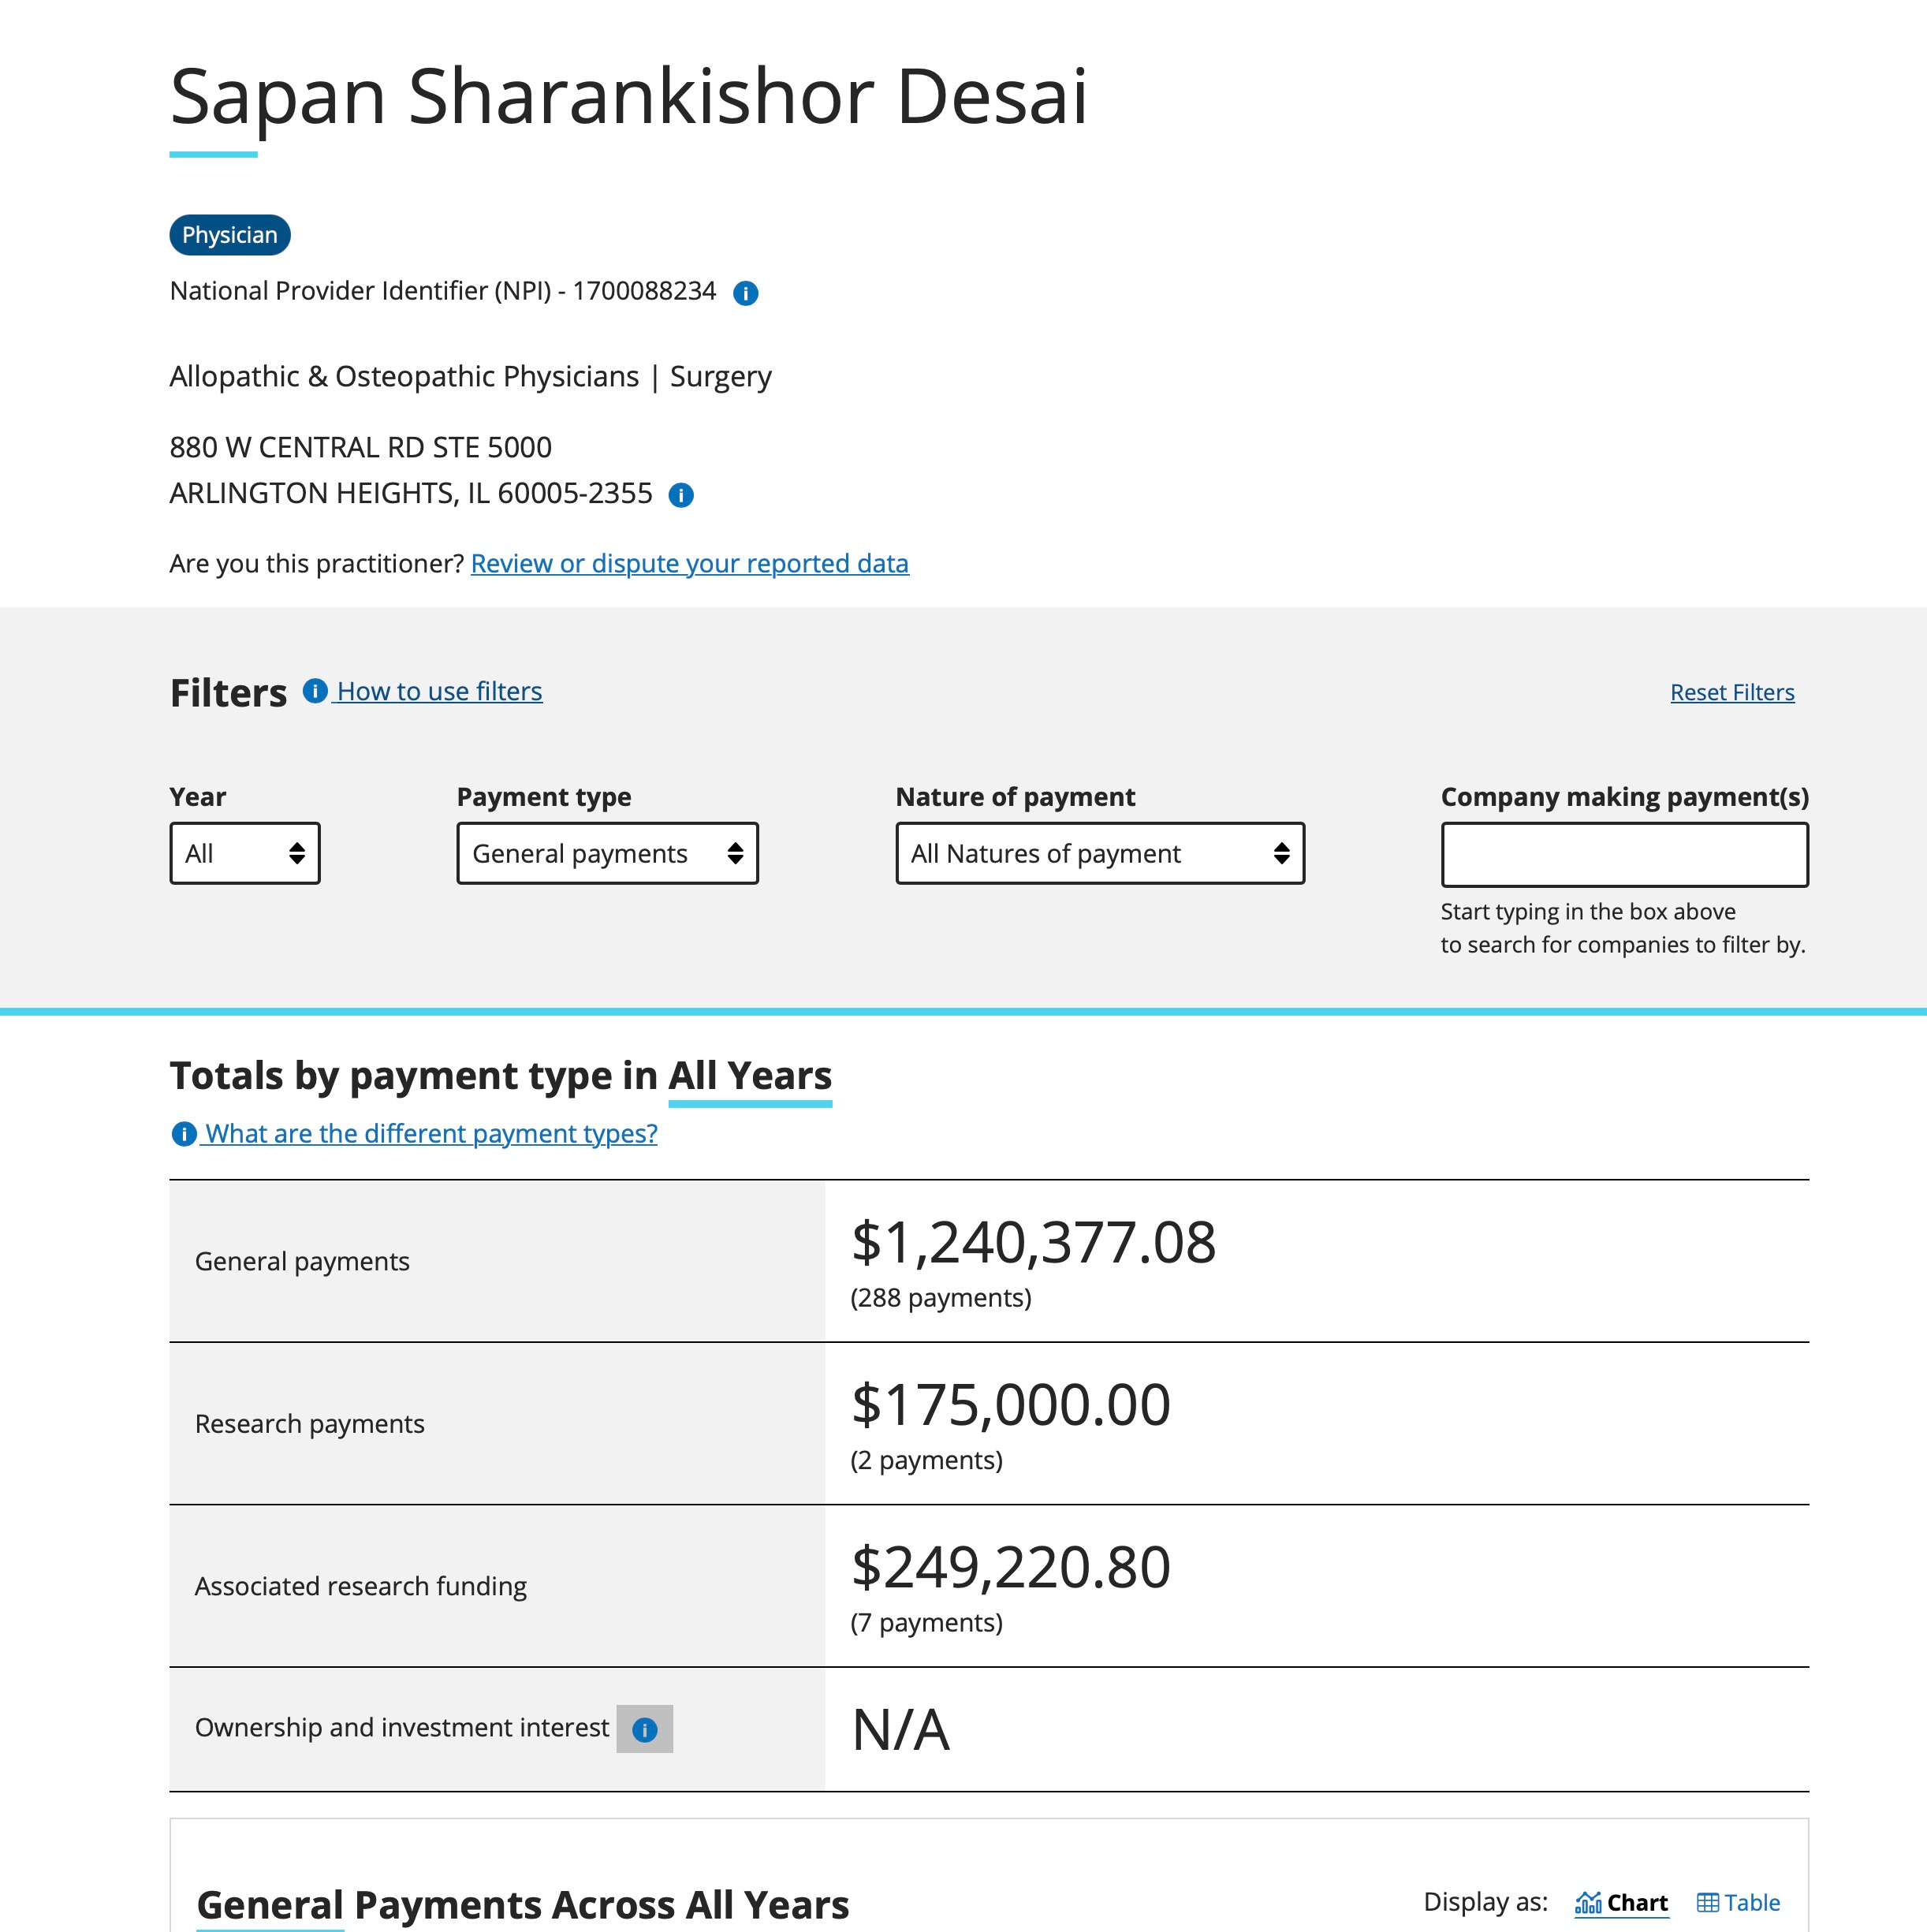The height and width of the screenshot is (1932, 1927).
Task: Open the Year dropdown
Action: pyautogui.click(x=245, y=853)
